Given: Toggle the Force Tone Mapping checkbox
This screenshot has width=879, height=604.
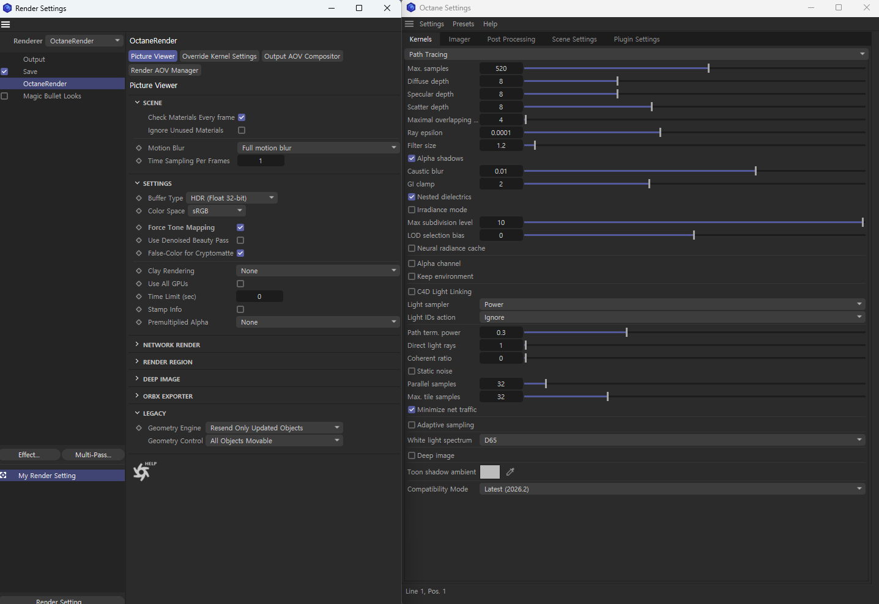Looking at the screenshot, I should pyautogui.click(x=240, y=227).
